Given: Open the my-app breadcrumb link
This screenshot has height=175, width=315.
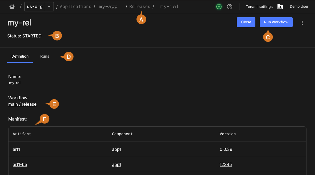Looking at the screenshot, I should point(108,7).
